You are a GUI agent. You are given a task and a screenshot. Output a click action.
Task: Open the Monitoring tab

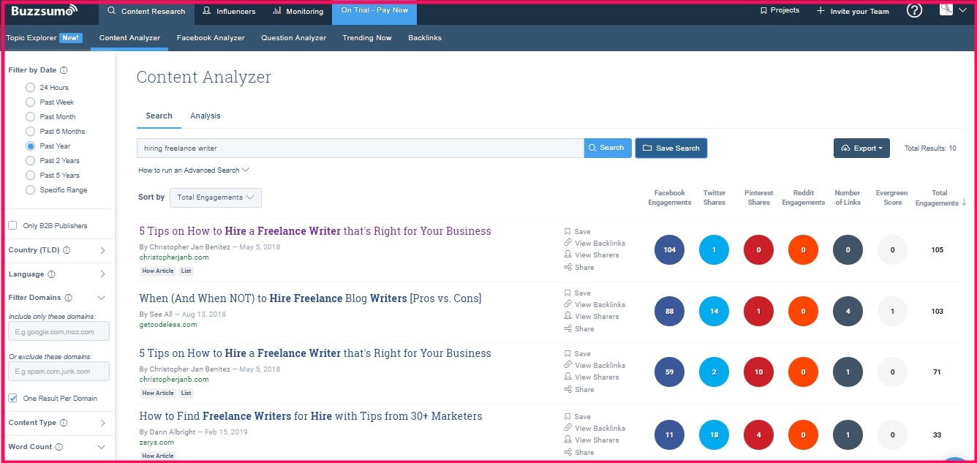click(298, 12)
